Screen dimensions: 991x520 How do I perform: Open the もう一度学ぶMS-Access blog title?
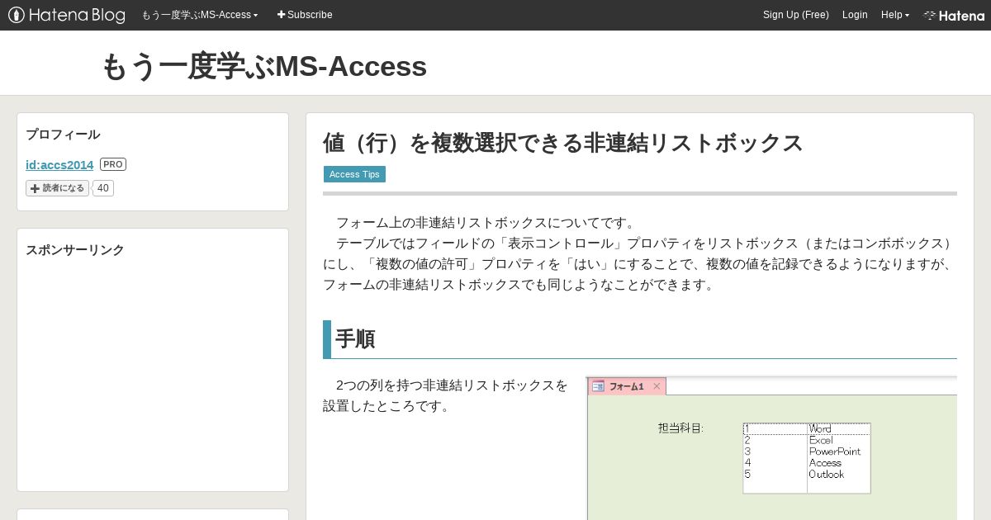tap(264, 66)
